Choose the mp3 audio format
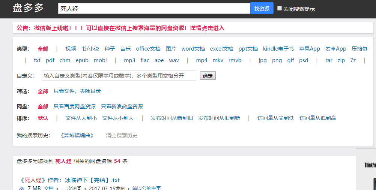The height and width of the screenshot is (190, 376). 129,60
